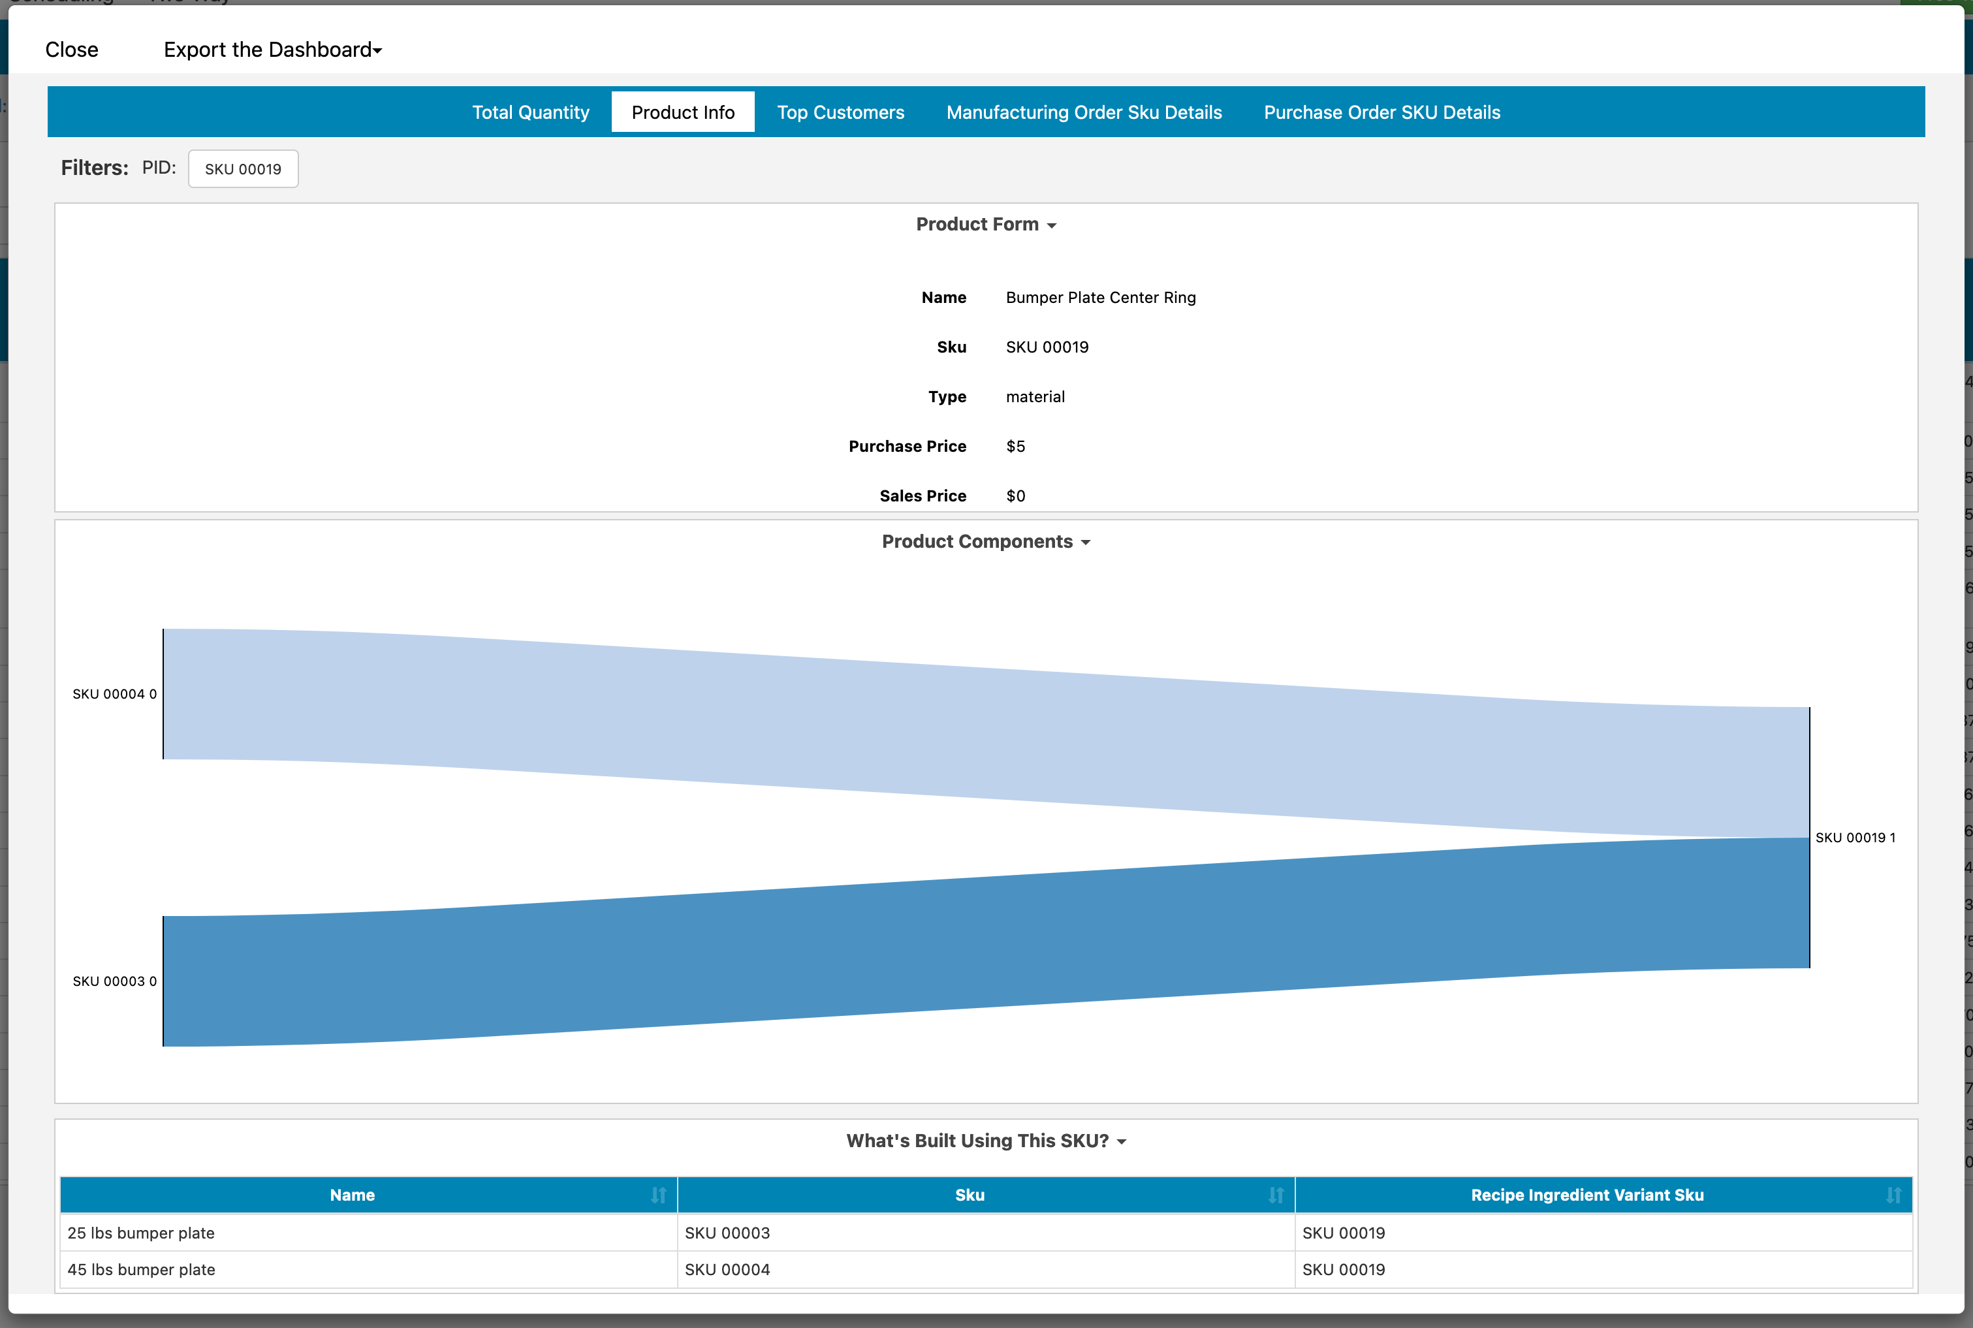Sort table by Name column icon
This screenshot has width=1973, height=1328.
659,1195
